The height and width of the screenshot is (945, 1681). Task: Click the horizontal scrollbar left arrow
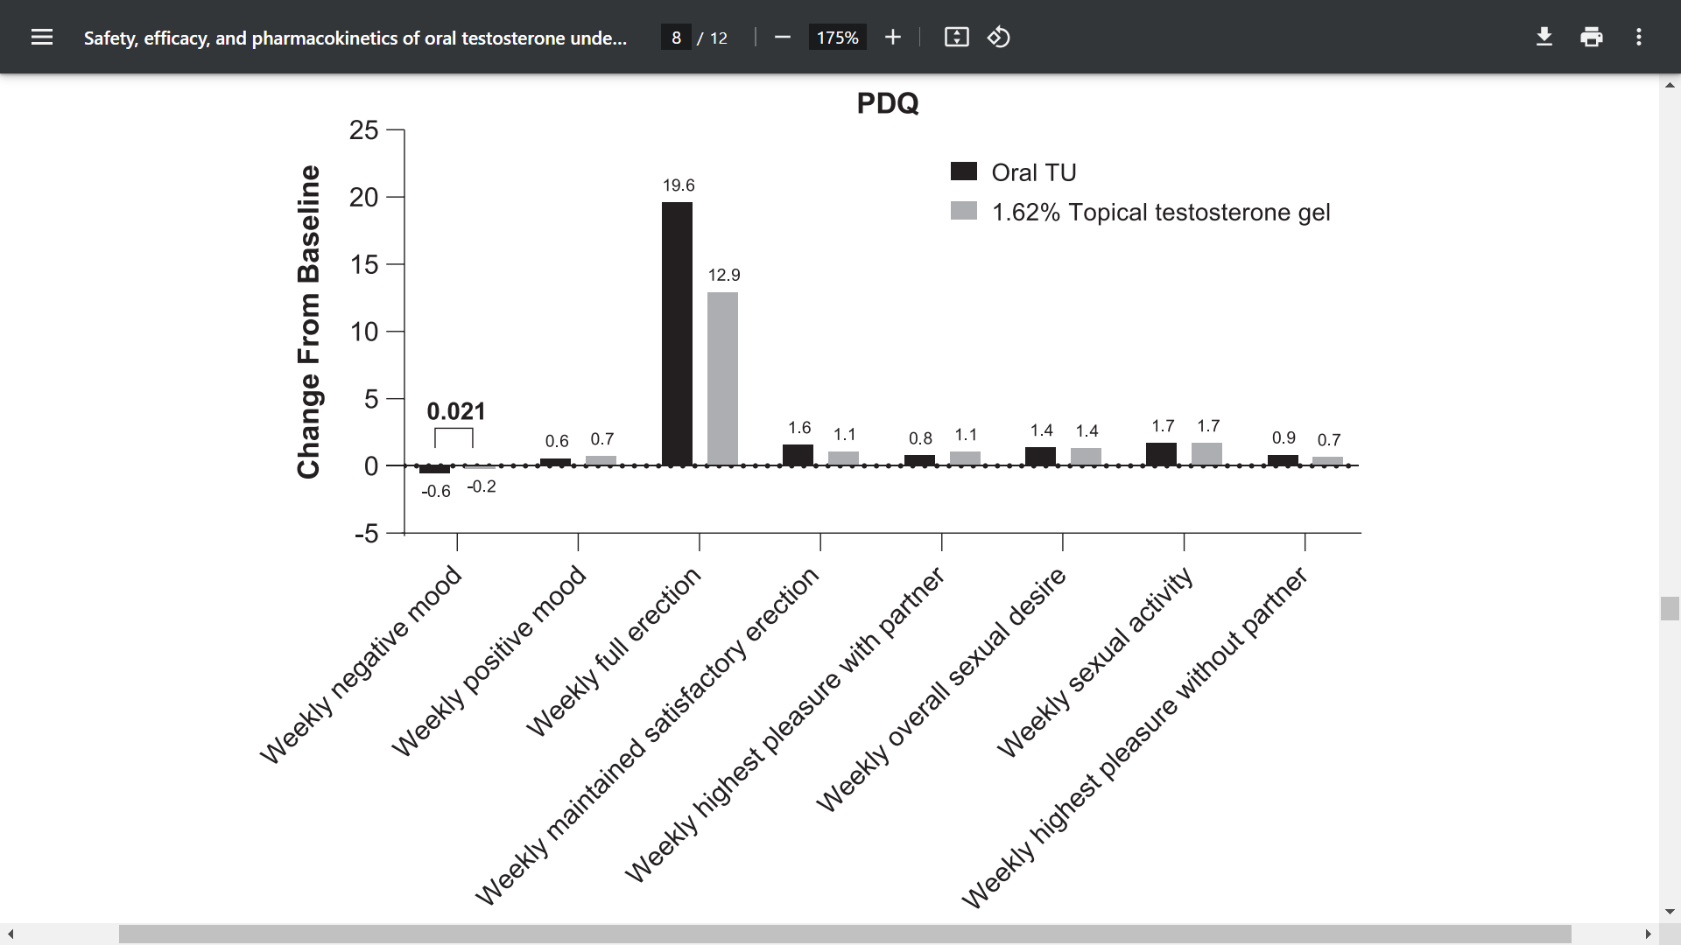click(11, 934)
